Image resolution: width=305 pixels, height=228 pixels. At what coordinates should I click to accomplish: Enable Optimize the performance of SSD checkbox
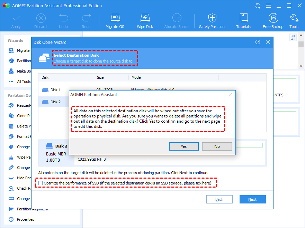[x=41, y=183]
